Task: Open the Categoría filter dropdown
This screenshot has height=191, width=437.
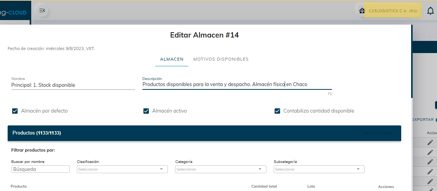Action: point(220,169)
